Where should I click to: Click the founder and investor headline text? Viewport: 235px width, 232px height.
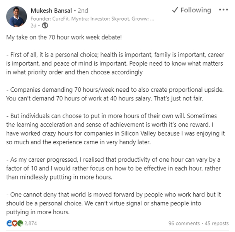click(x=92, y=18)
